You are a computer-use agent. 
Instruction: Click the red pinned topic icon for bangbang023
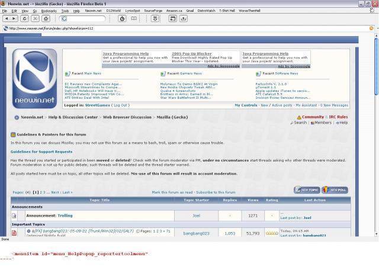14,233
